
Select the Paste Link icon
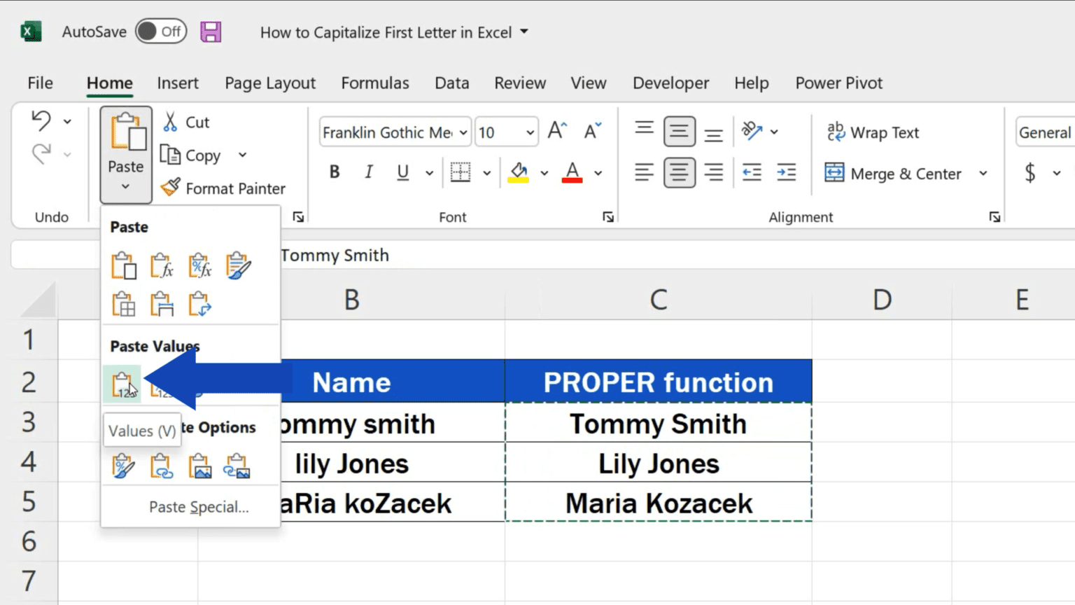coord(160,466)
